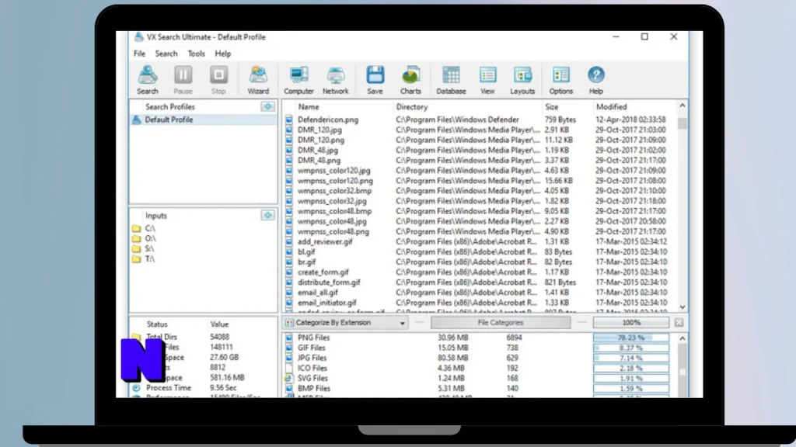
Task: Select the T:\ input drive
Action: point(150,259)
